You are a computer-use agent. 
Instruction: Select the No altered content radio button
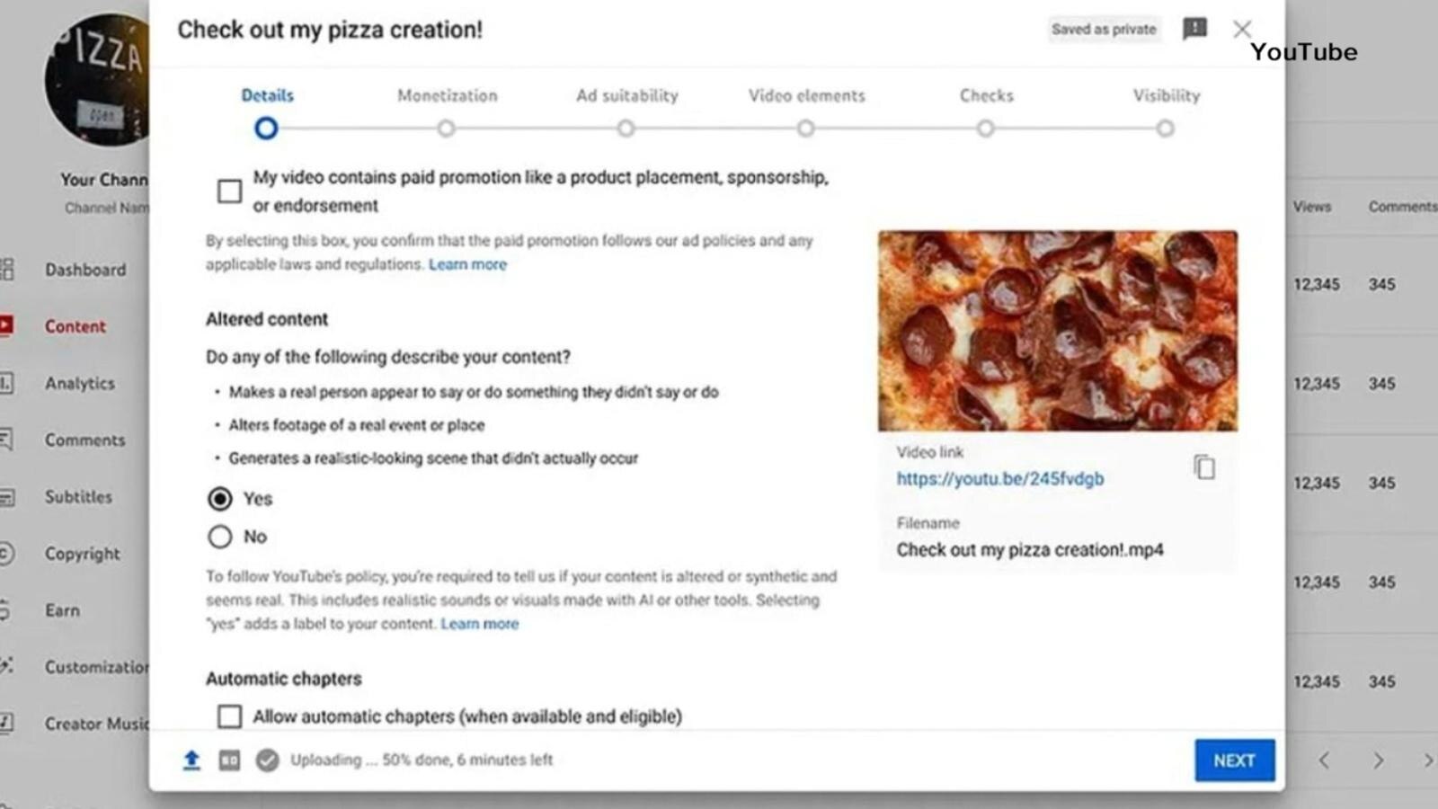click(x=220, y=537)
